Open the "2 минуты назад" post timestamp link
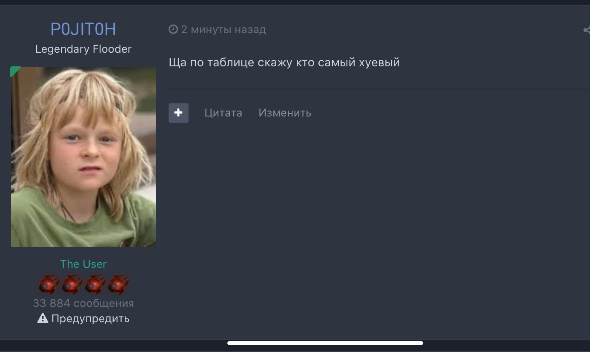 (x=223, y=29)
